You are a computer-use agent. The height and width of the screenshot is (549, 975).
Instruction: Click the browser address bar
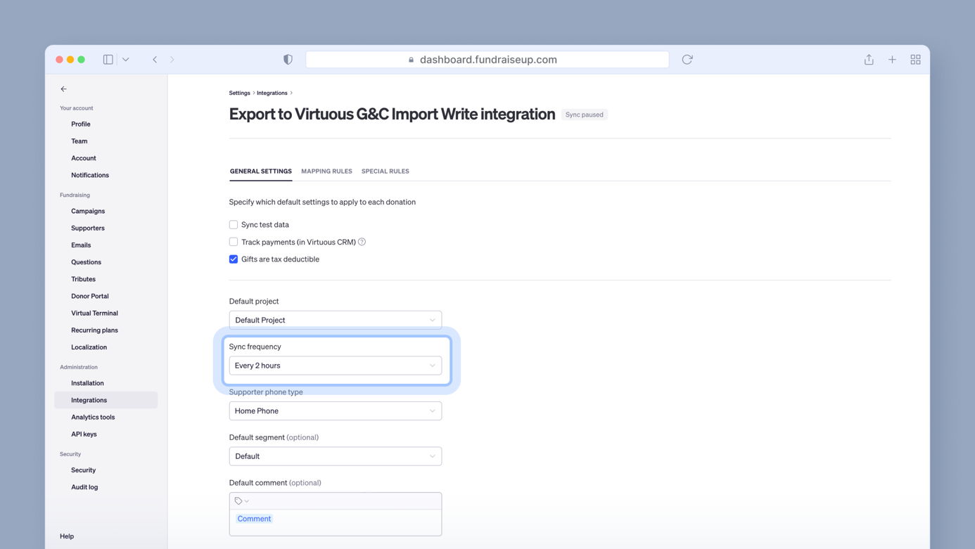[487, 60]
